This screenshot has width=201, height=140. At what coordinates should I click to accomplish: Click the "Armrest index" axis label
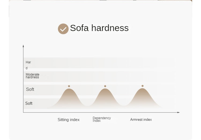[x=141, y=119]
